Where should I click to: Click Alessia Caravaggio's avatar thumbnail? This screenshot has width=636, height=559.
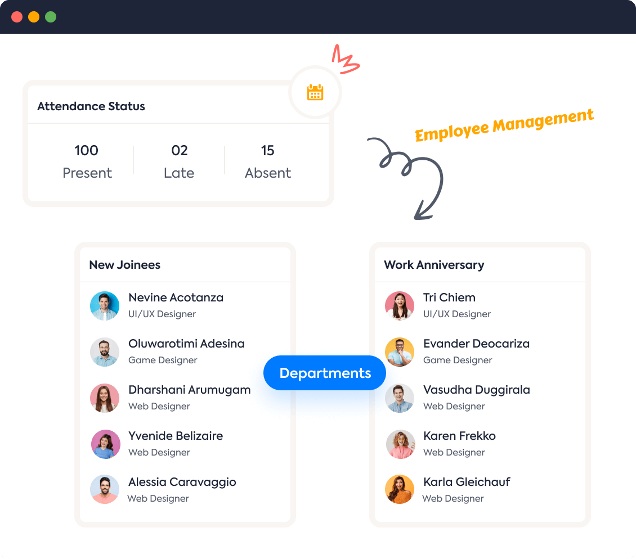tap(105, 490)
